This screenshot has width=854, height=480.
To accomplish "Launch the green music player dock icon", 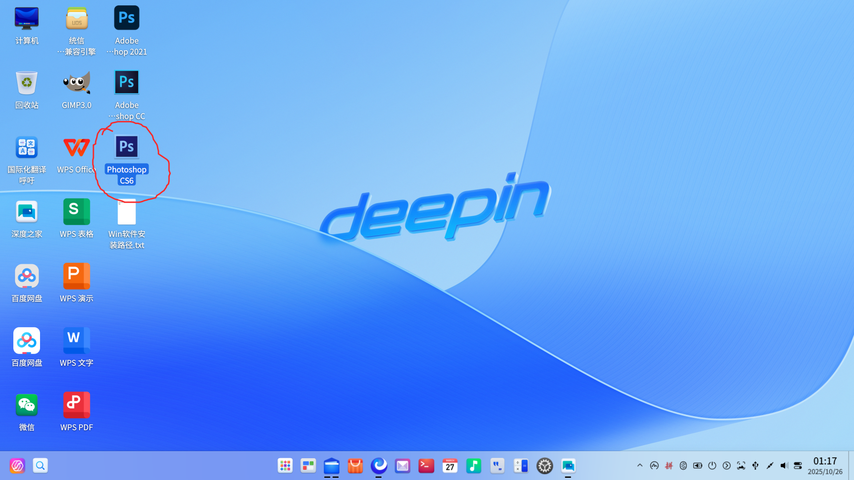I will (474, 465).
